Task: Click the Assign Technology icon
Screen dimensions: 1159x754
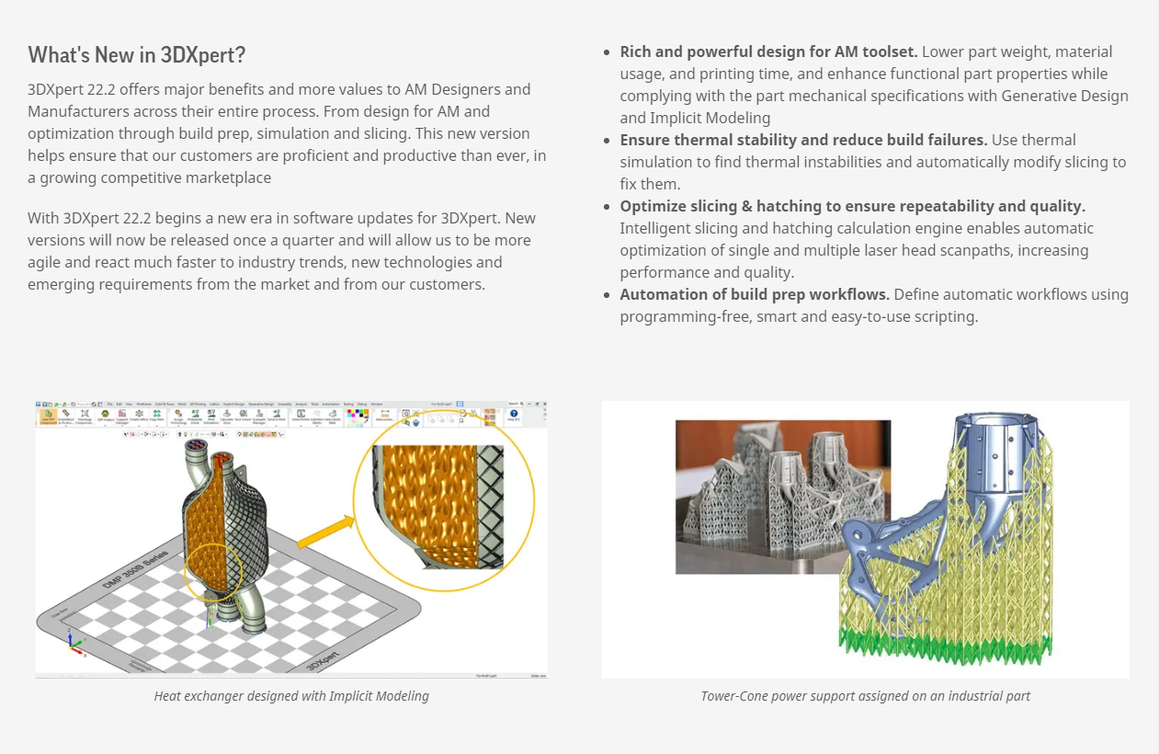Action: click(x=177, y=417)
